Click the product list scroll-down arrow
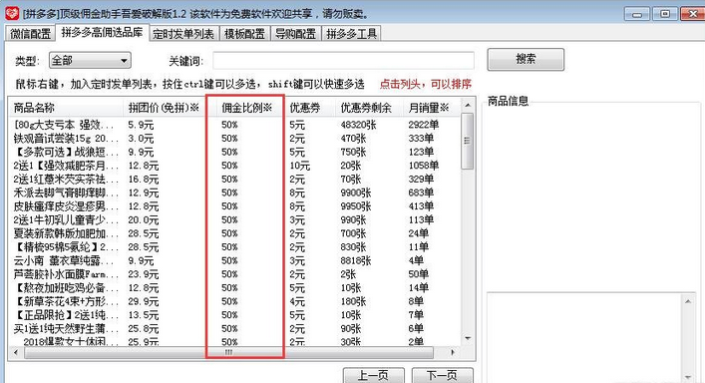 [468, 338]
